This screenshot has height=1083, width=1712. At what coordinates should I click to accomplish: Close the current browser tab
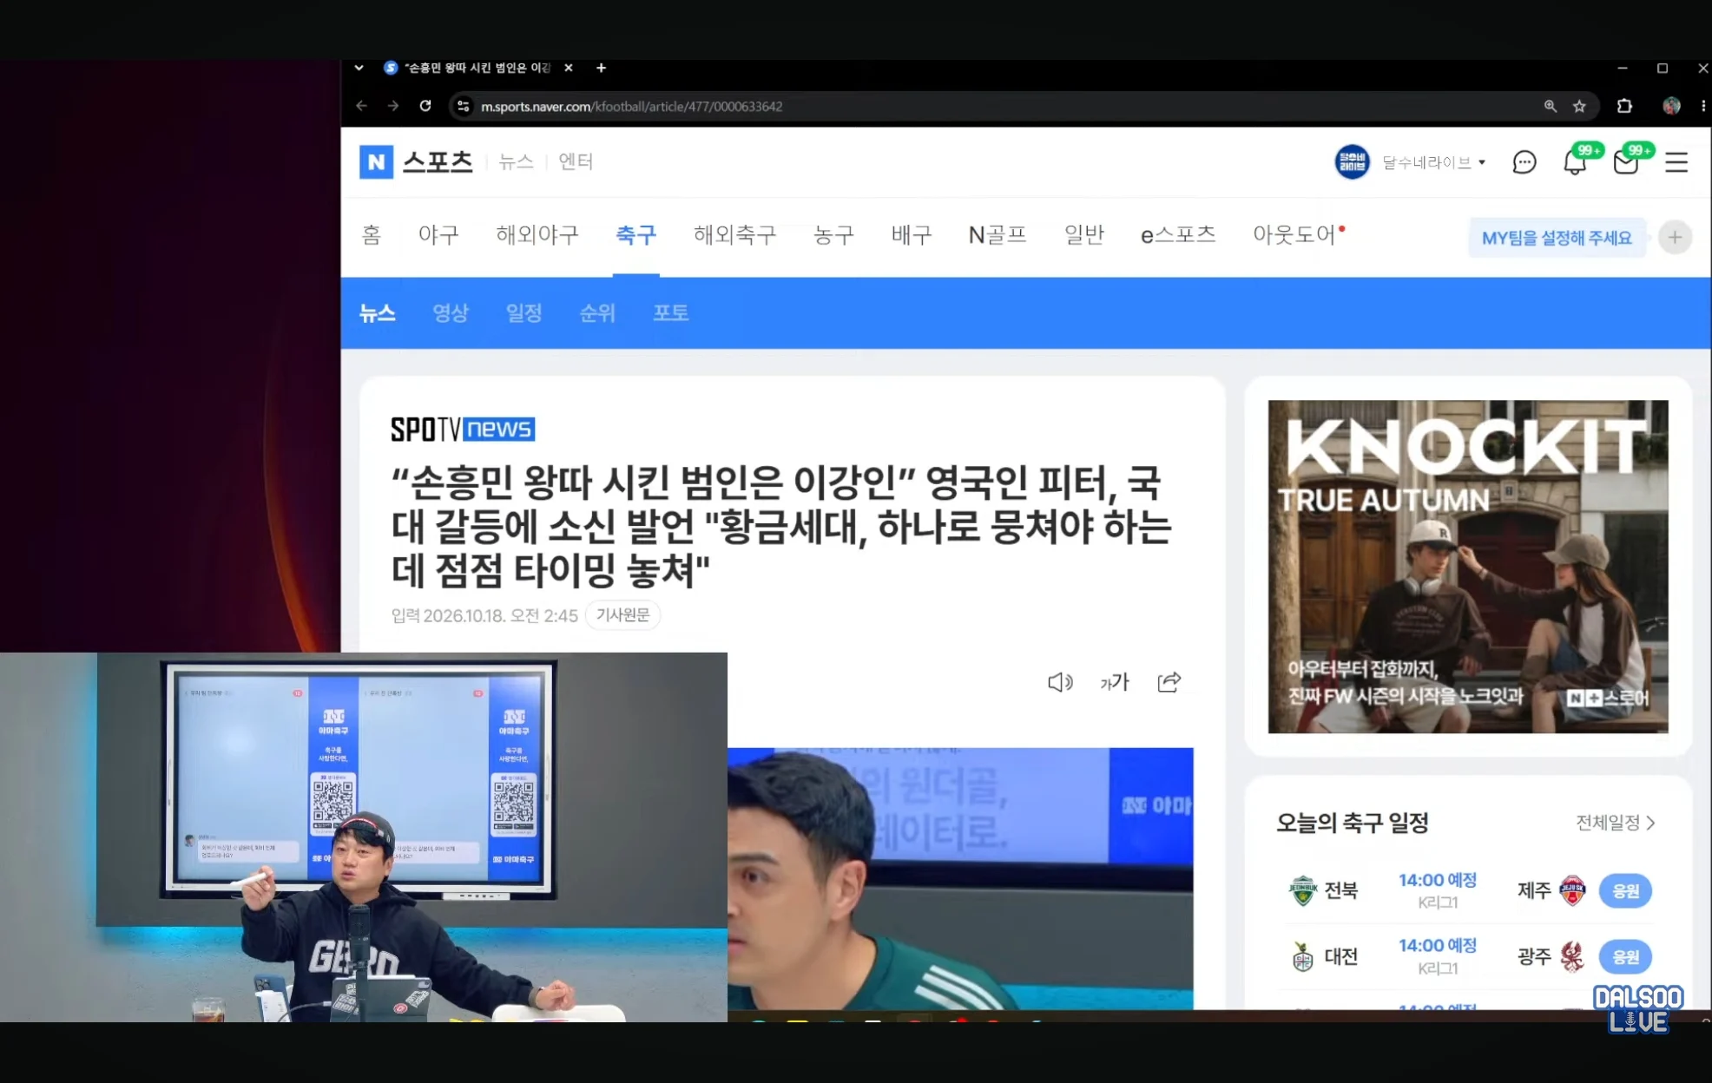pos(569,68)
